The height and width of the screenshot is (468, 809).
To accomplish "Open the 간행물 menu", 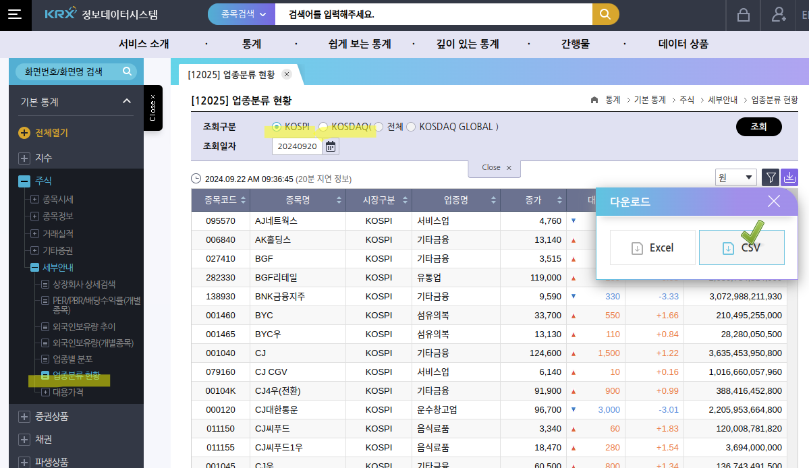I will tap(576, 45).
